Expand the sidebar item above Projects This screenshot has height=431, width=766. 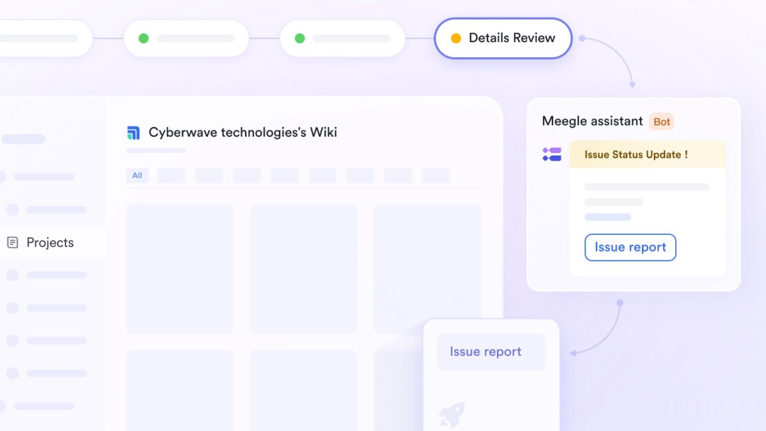pyautogui.click(x=48, y=209)
